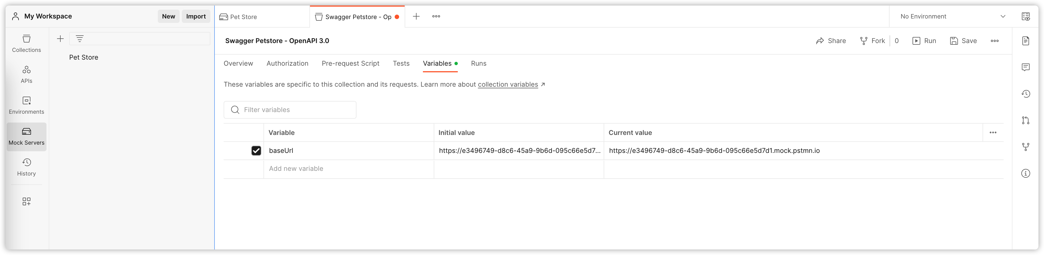The height and width of the screenshot is (255, 1044).
Task: Click the Variable column header
Action: click(x=281, y=132)
